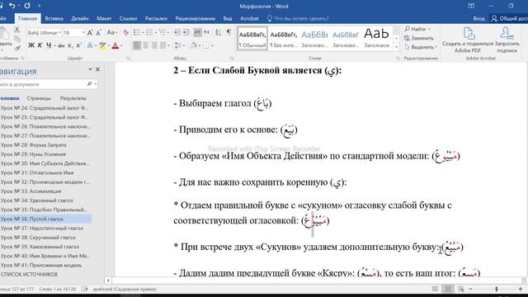This screenshot has height=297, width=528.
Task: Open the multilevel list menu
Action: coord(163,32)
